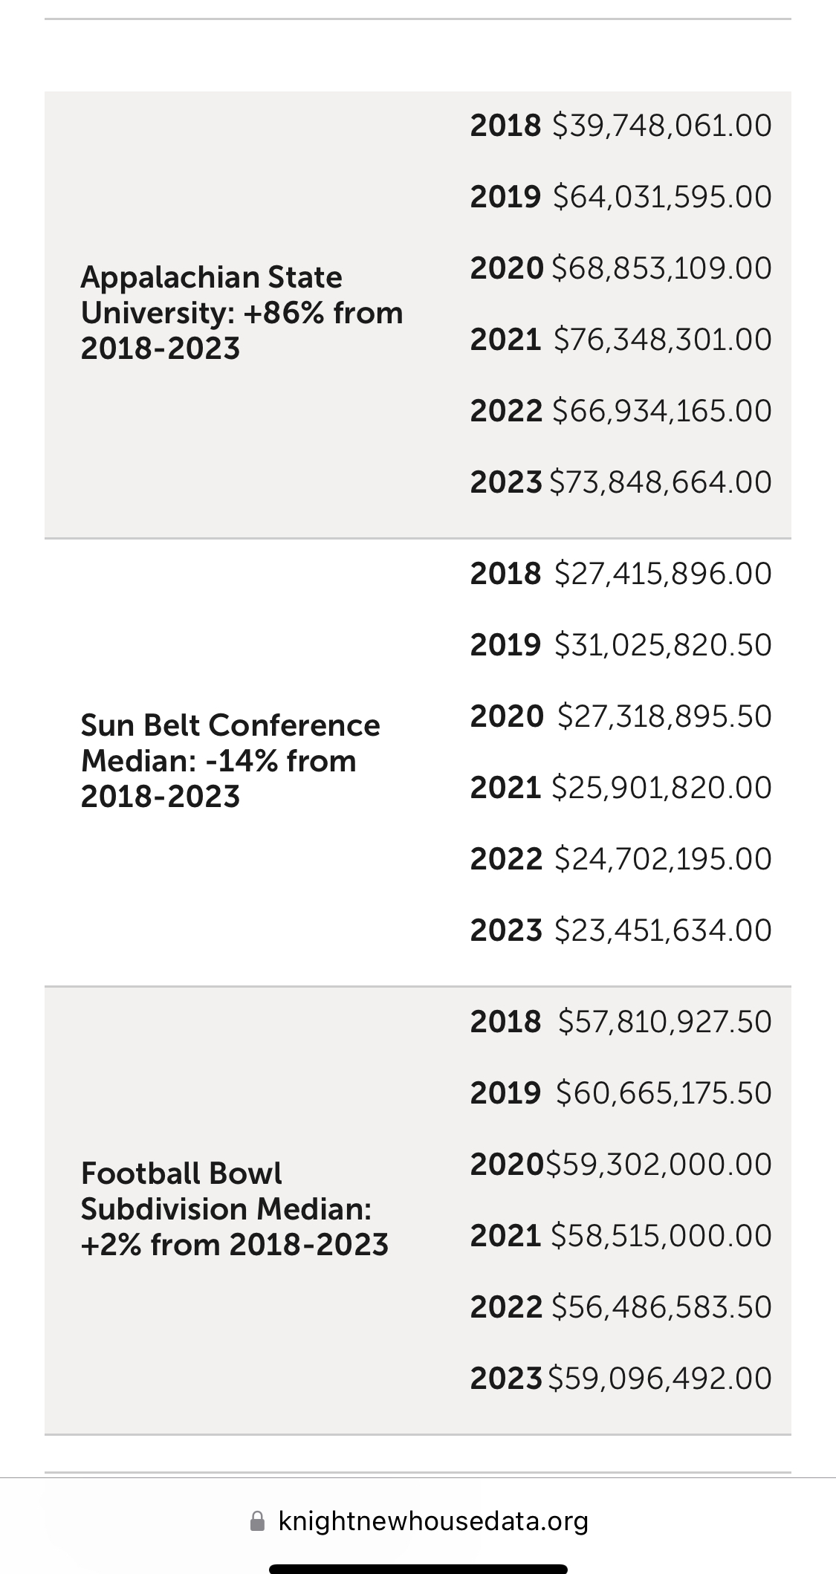Tap Sun Belt 2023 value $23,451,634.00
This screenshot has height=1574, width=836.
coord(663,930)
